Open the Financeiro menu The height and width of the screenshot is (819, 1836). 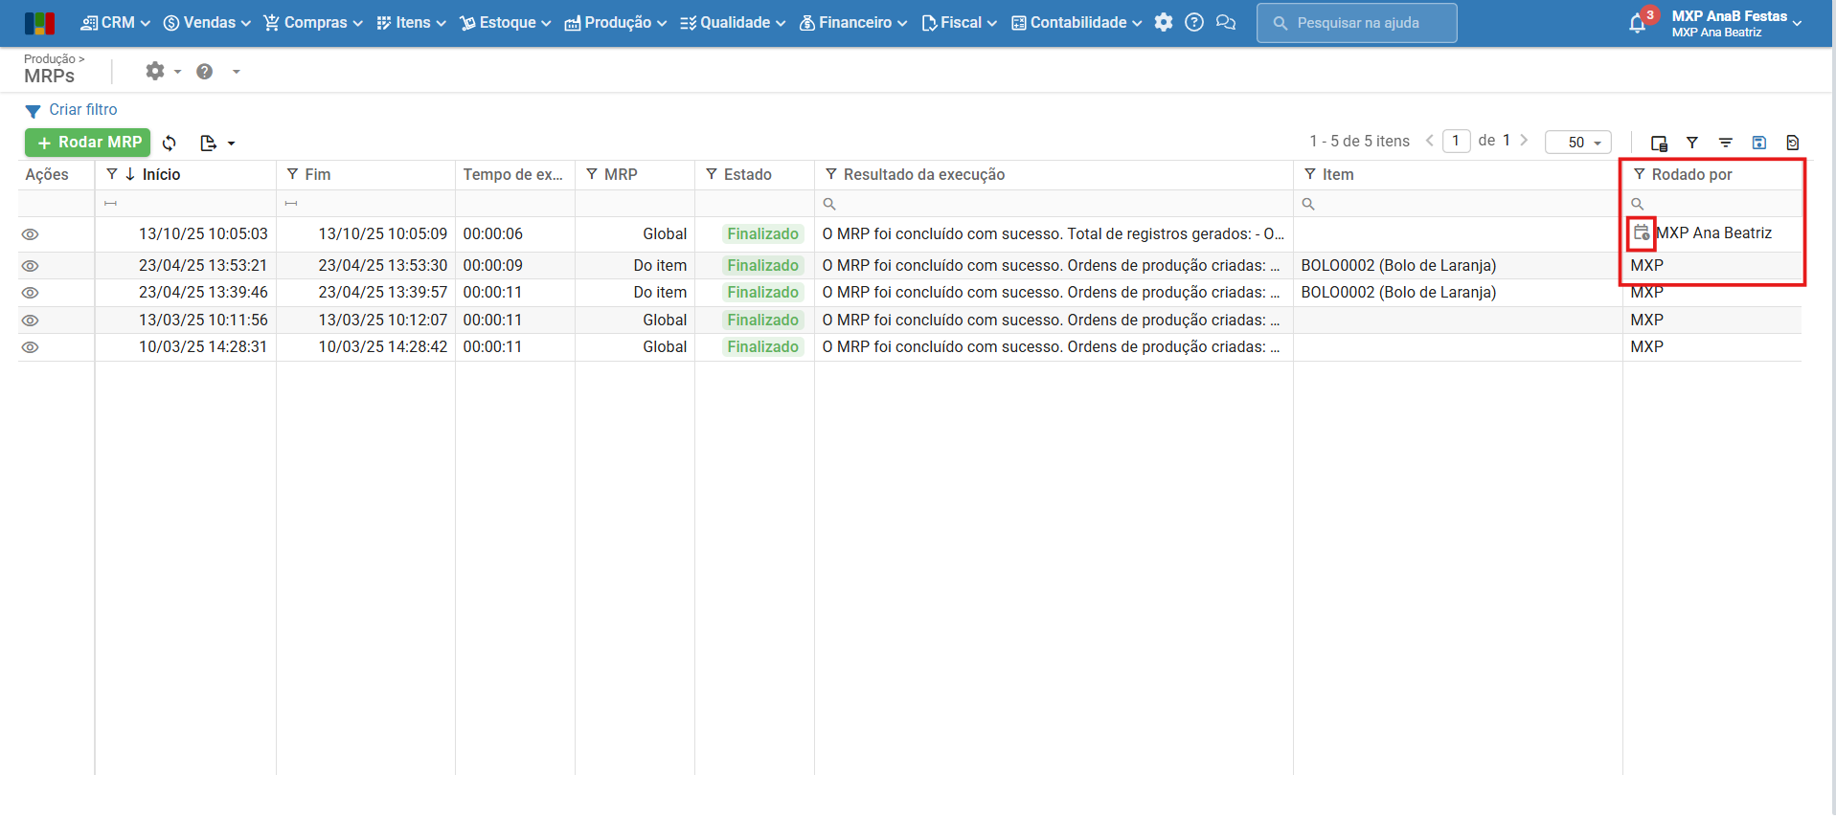click(852, 23)
